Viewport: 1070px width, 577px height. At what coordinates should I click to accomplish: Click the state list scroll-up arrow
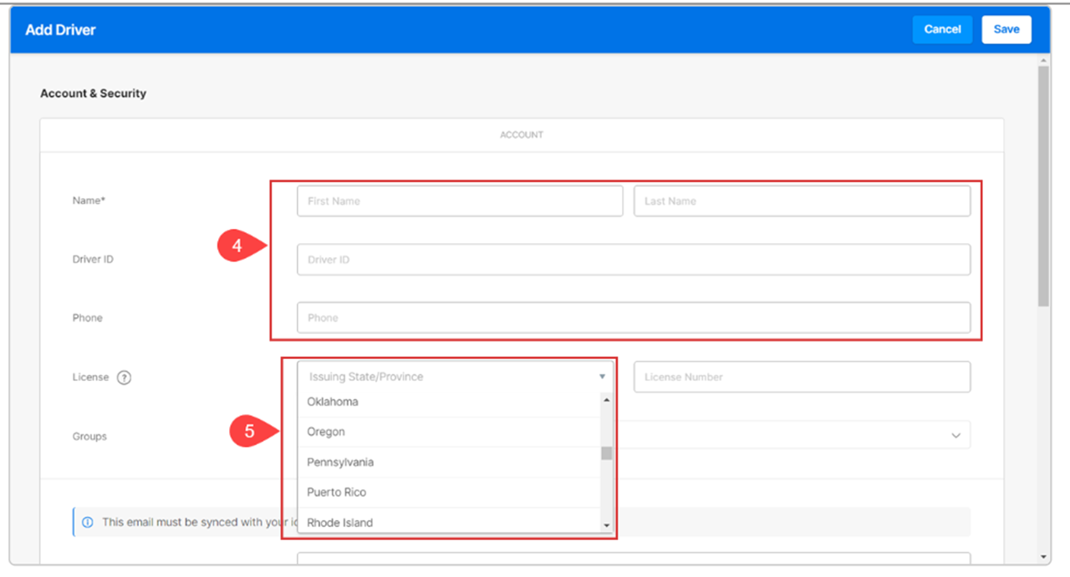pos(607,400)
